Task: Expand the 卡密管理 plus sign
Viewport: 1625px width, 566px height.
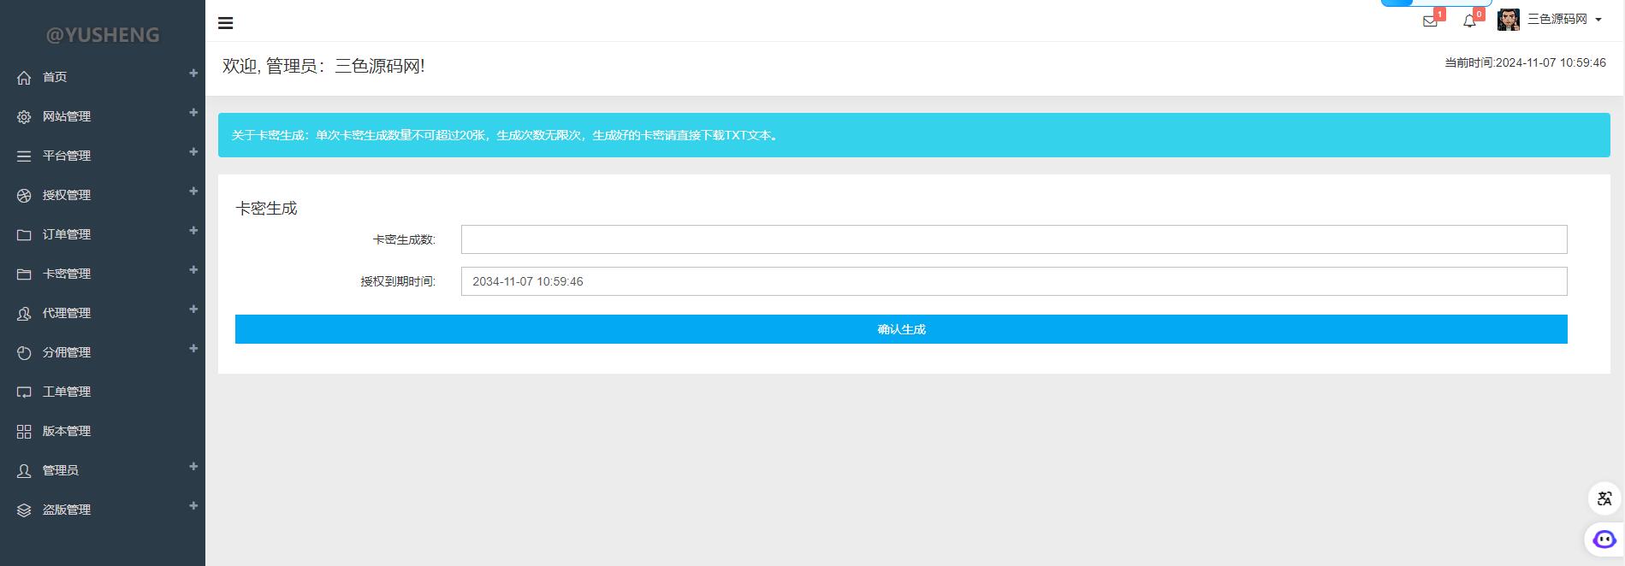Action: (x=193, y=270)
